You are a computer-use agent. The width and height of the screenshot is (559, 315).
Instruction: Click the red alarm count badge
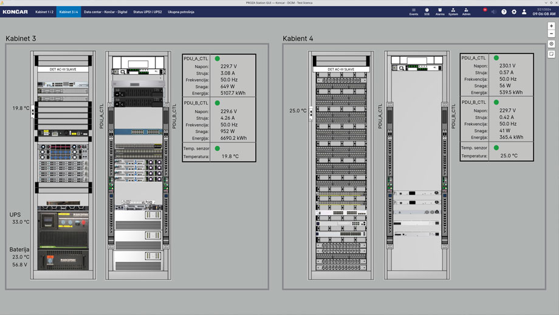pyautogui.click(x=485, y=10)
